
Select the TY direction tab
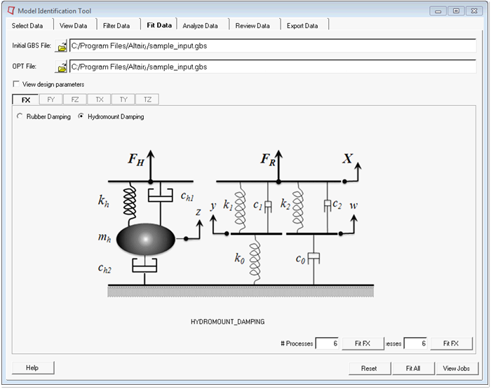point(123,100)
